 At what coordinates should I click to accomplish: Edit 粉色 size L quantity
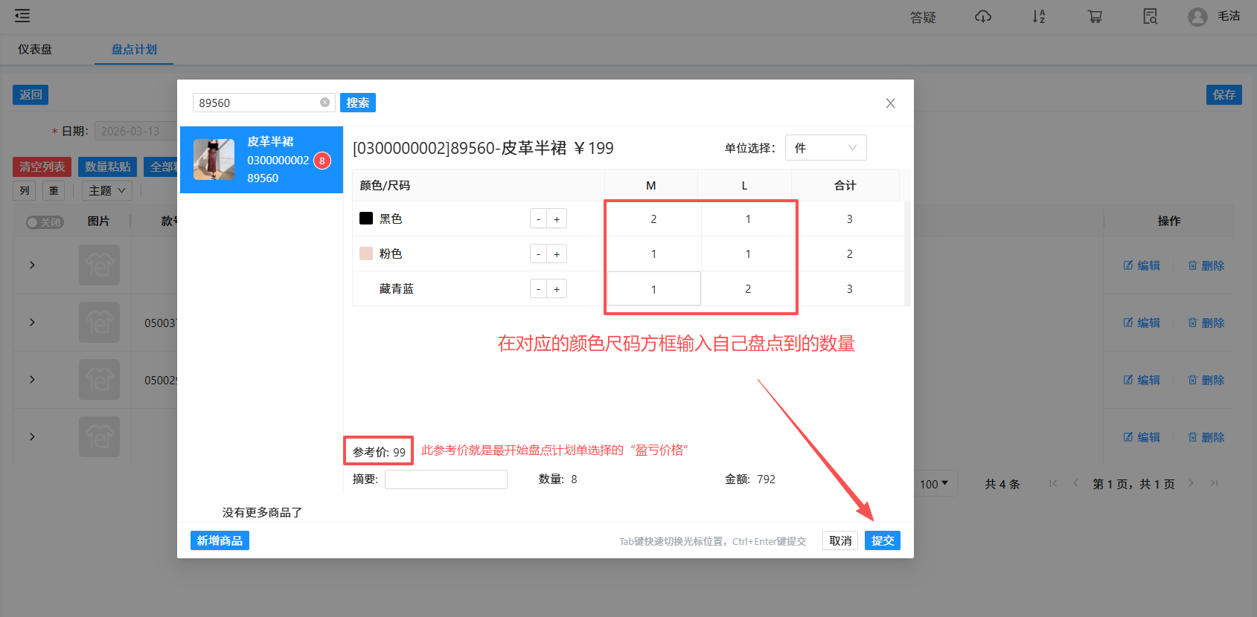pyautogui.click(x=748, y=253)
